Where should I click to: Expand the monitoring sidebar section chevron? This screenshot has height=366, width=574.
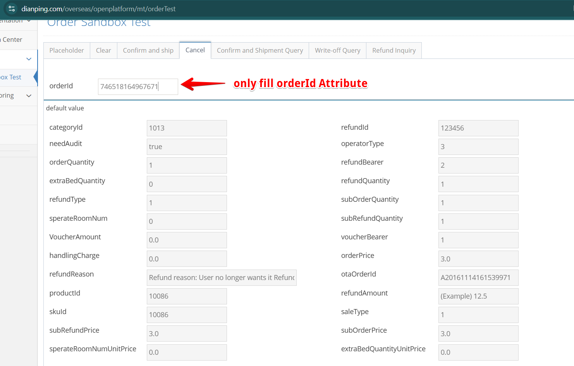point(29,96)
